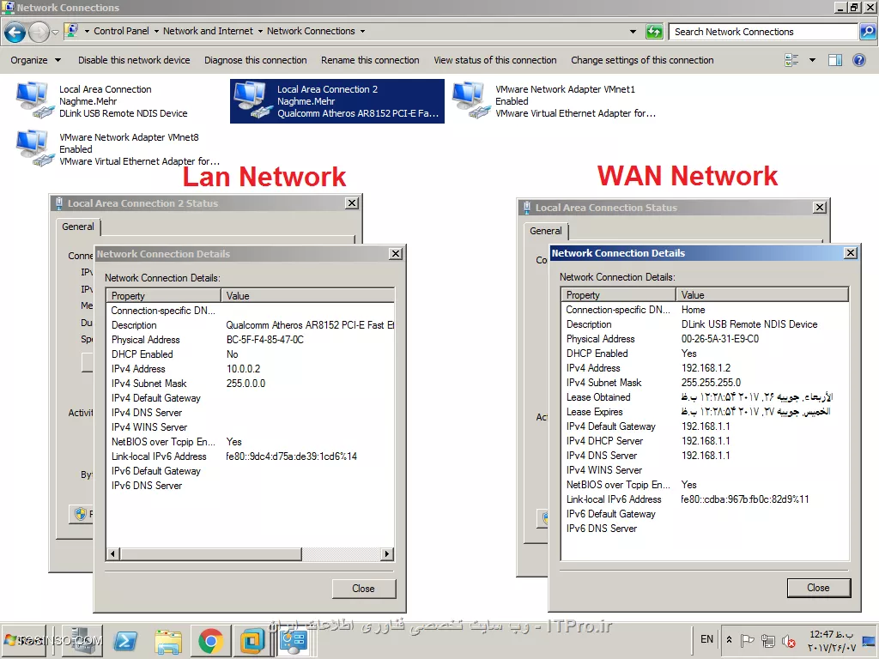Open Server Manager from the taskbar
Viewport: 879px width, 659px height.
(x=82, y=641)
